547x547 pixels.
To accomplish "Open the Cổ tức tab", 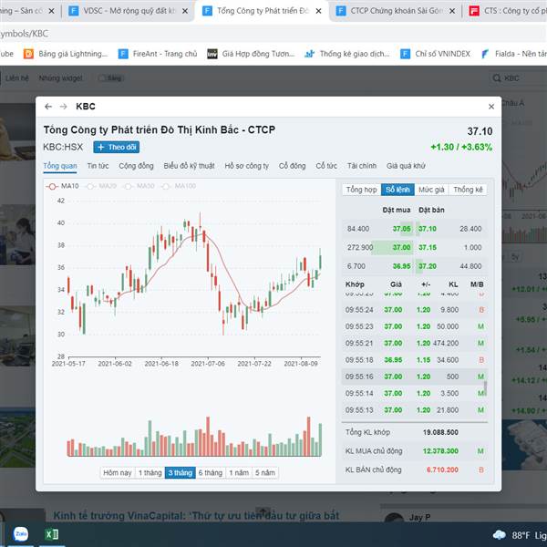I will click(326, 166).
